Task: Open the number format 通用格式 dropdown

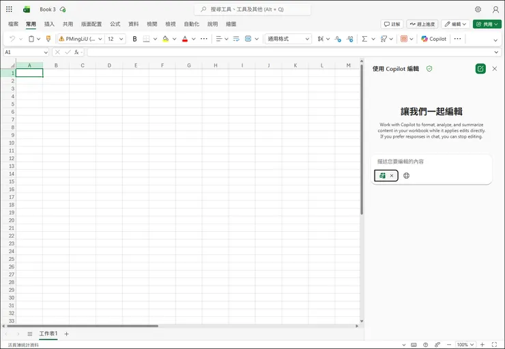Action: click(x=288, y=39)
